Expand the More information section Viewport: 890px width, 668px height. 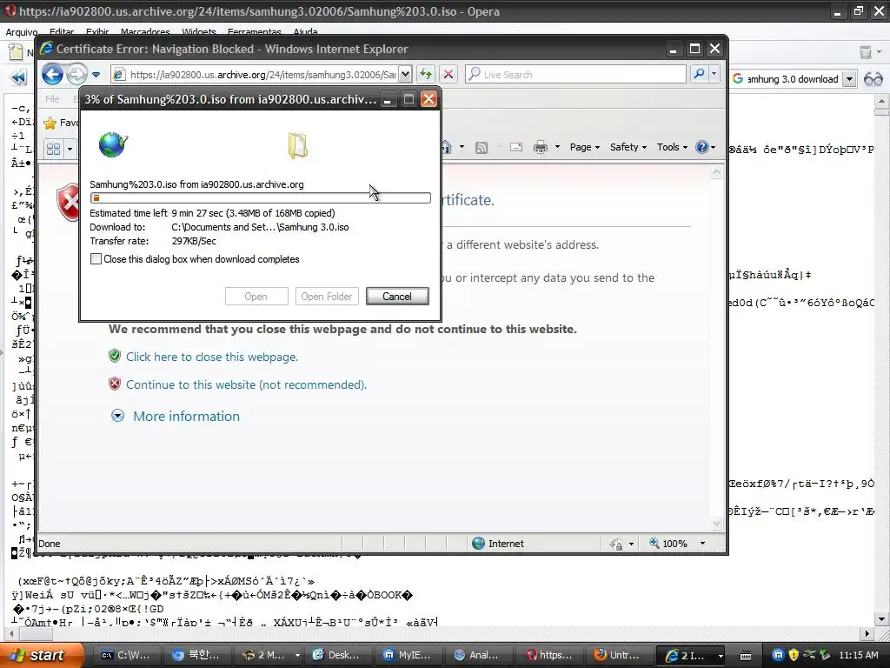pyautogui.click(x=186, y=417)
